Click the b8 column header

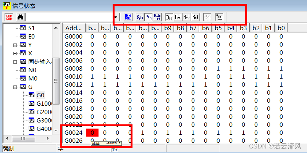pos(180,28)
